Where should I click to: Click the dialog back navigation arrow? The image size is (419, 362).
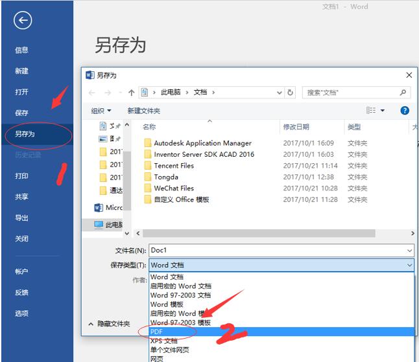pos(92,93)
